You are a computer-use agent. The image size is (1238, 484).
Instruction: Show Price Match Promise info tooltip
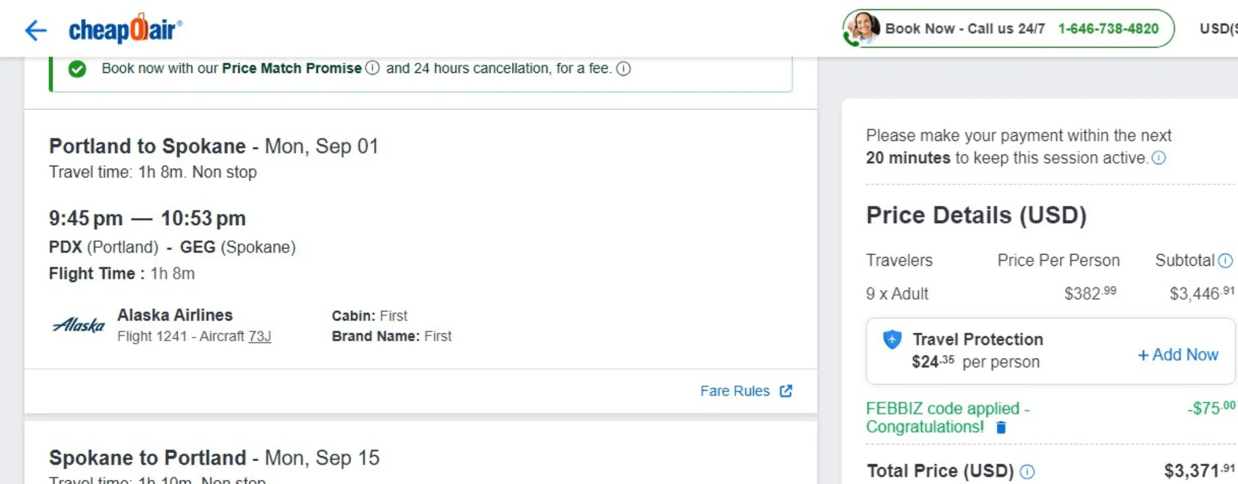click(372, 68)
